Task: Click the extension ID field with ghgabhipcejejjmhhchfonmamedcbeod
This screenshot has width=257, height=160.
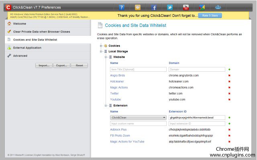Action: 197,117
